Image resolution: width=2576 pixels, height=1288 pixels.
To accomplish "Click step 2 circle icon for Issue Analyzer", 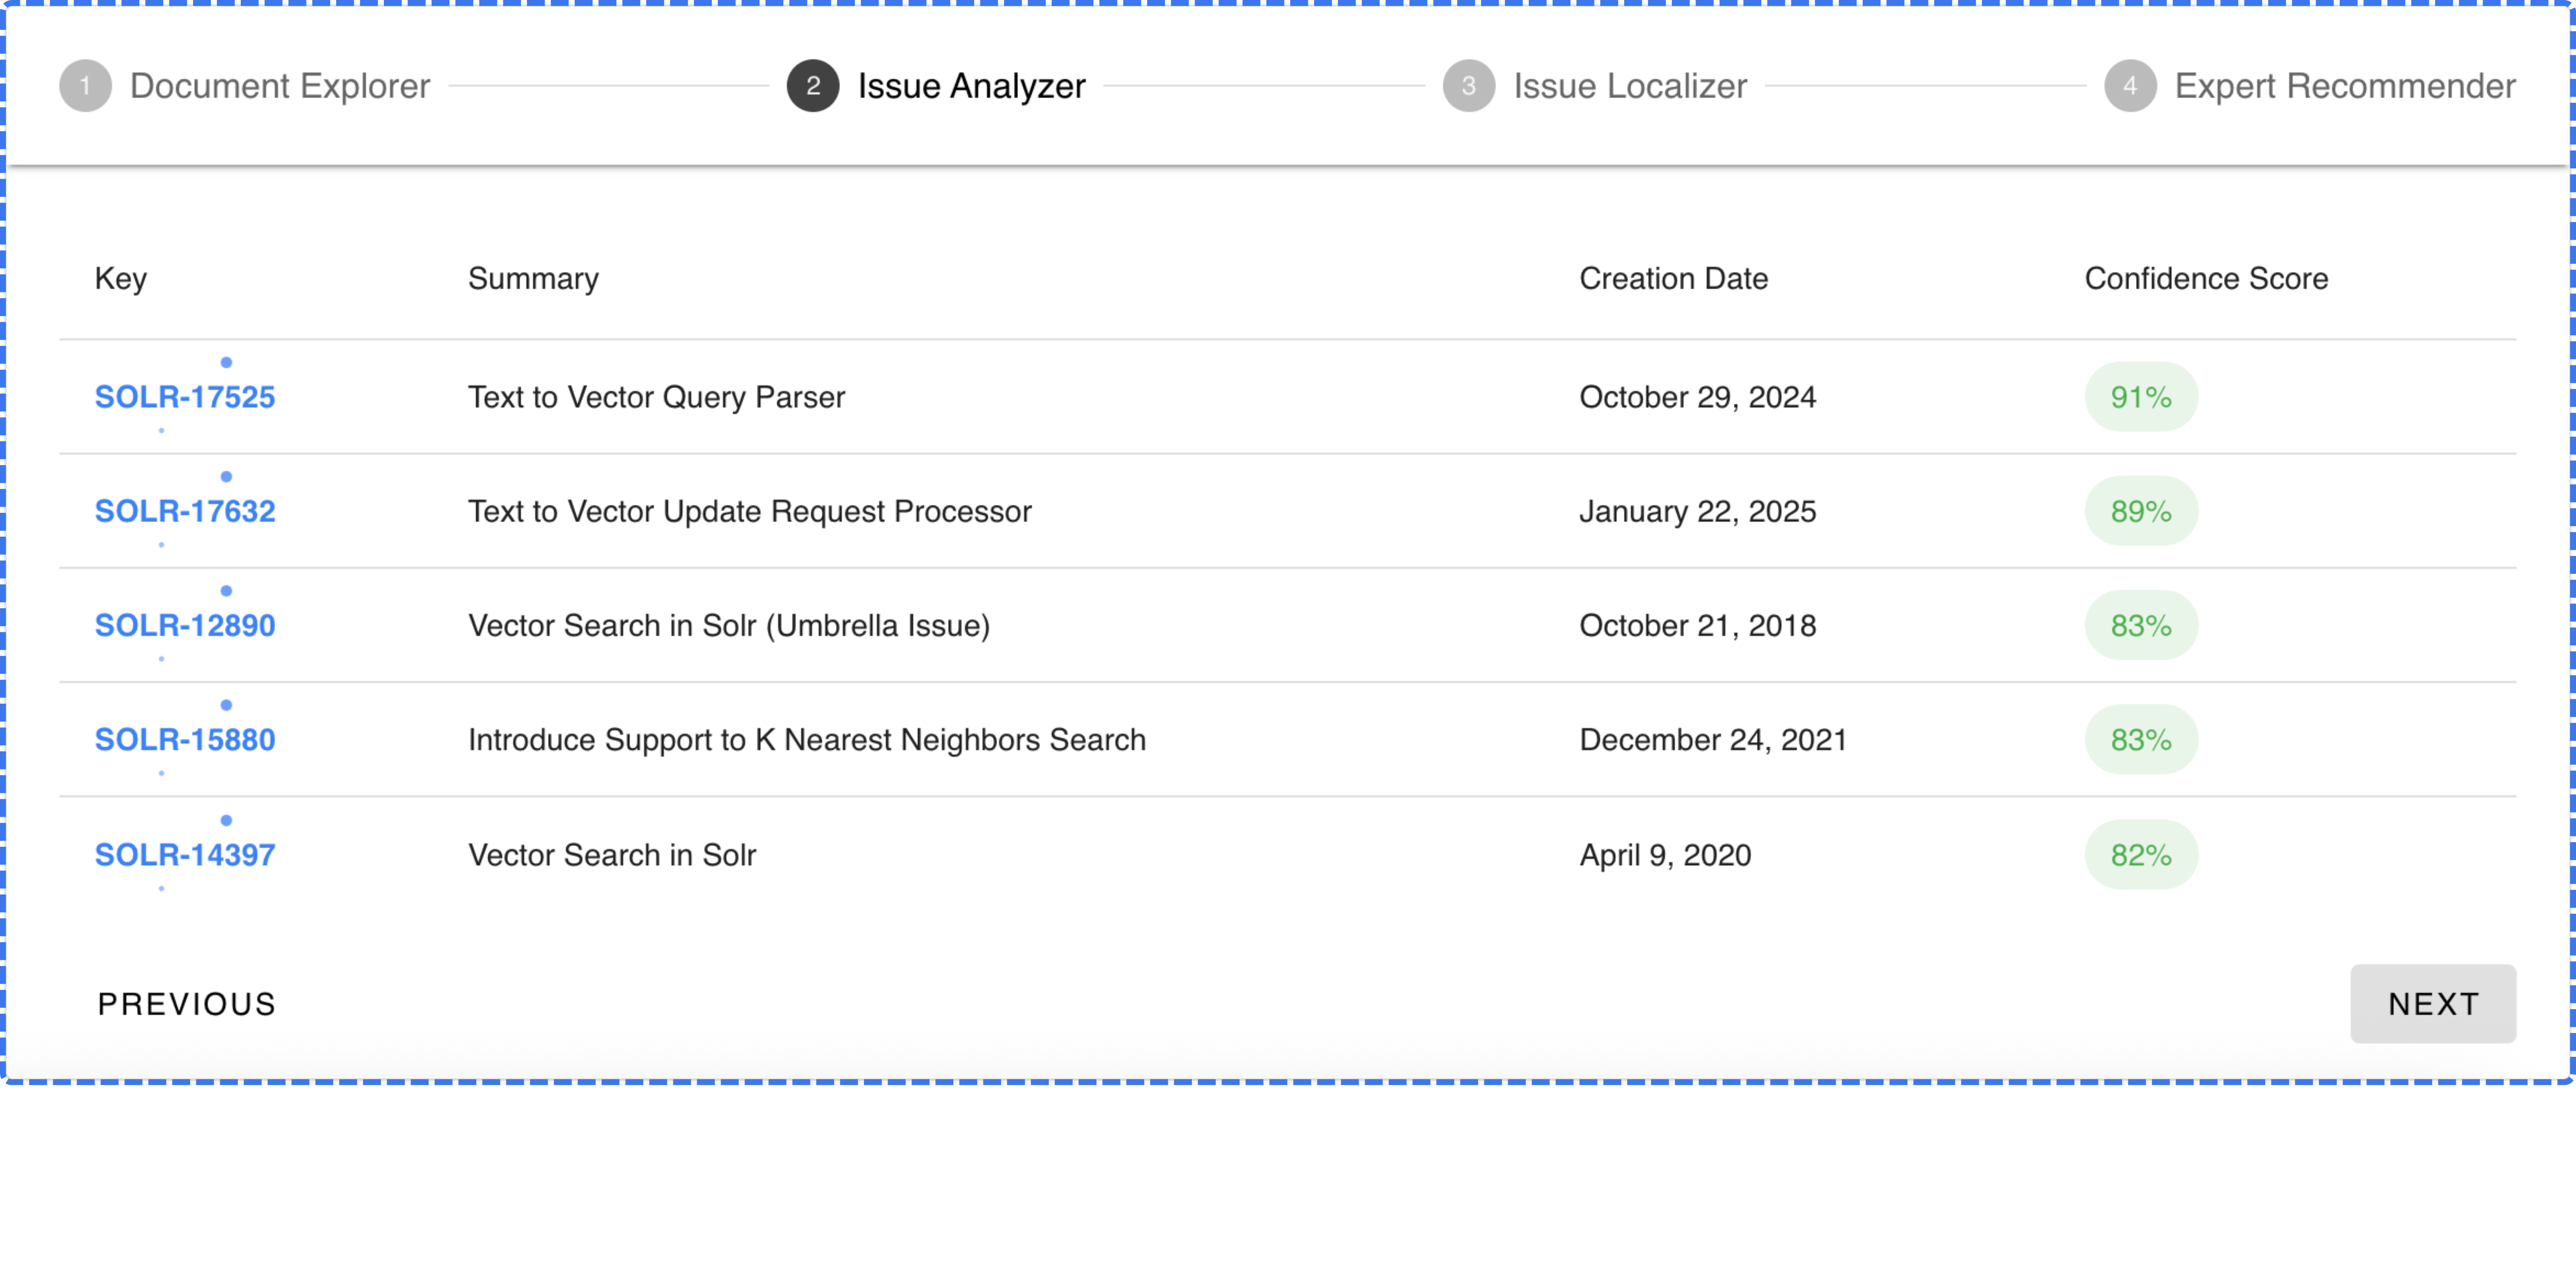I will (x=812, y=86).
